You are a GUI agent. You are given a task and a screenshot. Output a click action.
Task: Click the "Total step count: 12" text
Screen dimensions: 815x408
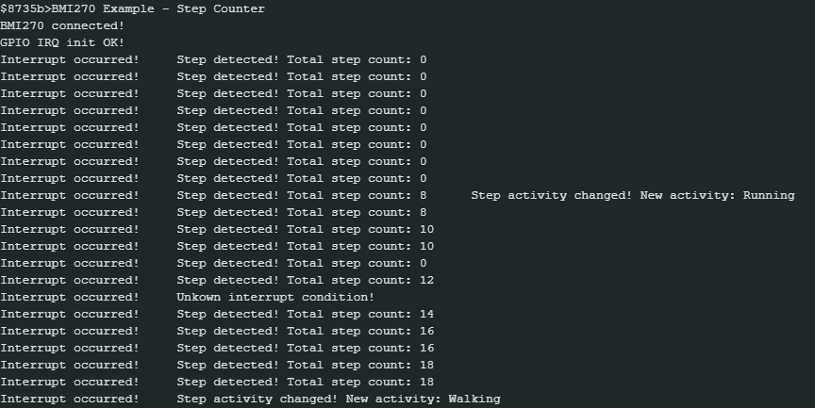(x=360, y=281)
